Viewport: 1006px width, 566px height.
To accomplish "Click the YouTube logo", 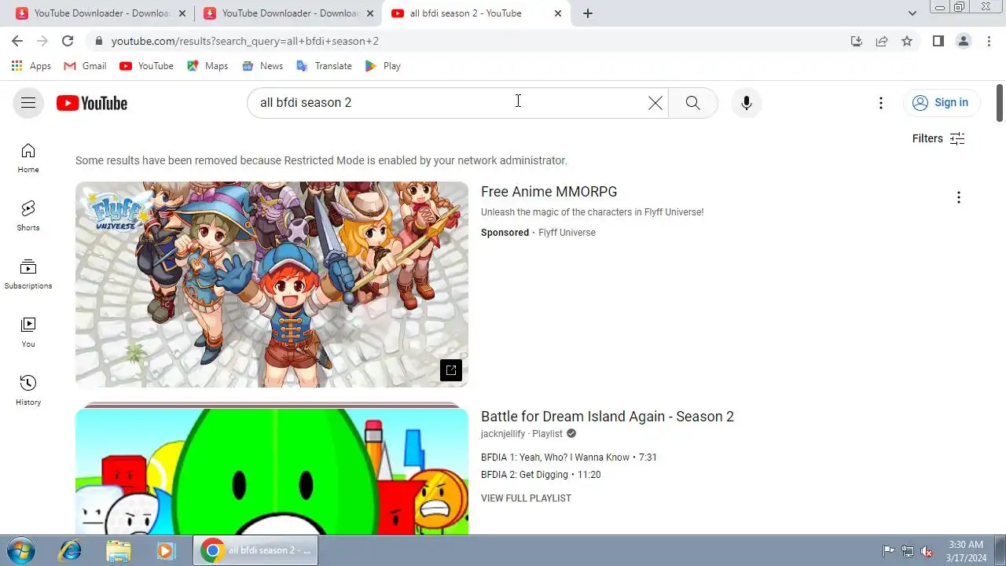I will 92,103.
